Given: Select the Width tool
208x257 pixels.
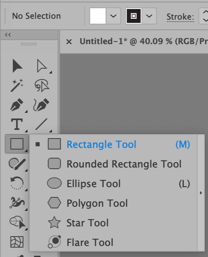Looking at the screenshot, I should [17, 203].
